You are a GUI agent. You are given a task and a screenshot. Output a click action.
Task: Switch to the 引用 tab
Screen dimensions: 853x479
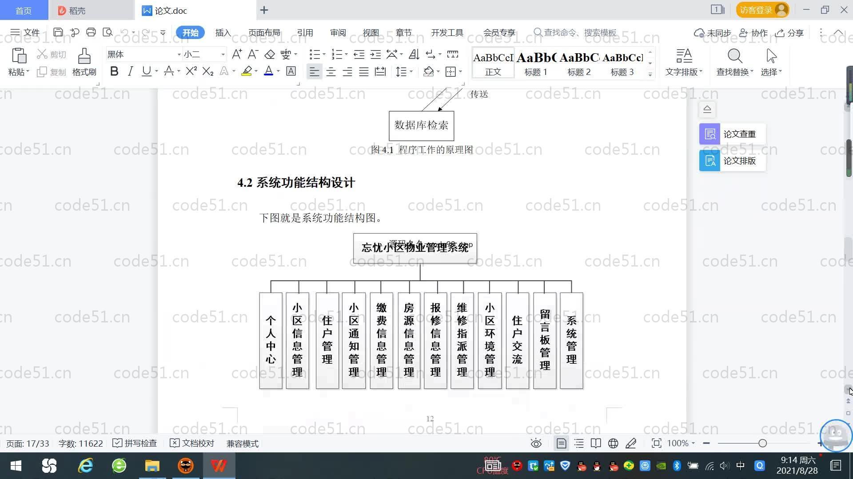coord(305,32)
